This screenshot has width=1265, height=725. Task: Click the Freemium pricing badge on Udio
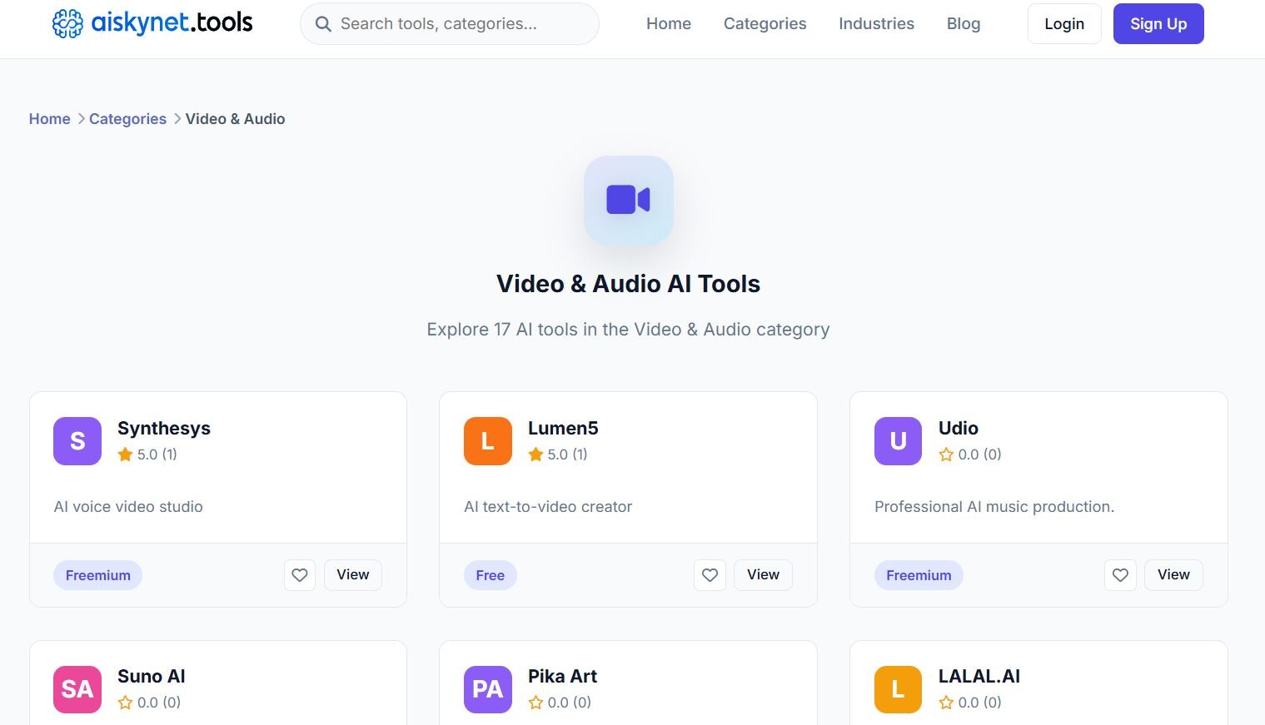(918, 574)
